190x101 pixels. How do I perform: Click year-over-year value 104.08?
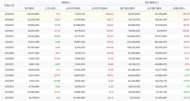point(110,47)
